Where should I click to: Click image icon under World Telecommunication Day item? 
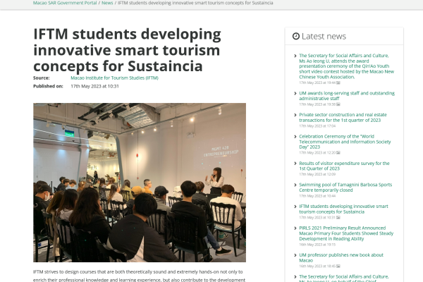click(x=338, y=152)
